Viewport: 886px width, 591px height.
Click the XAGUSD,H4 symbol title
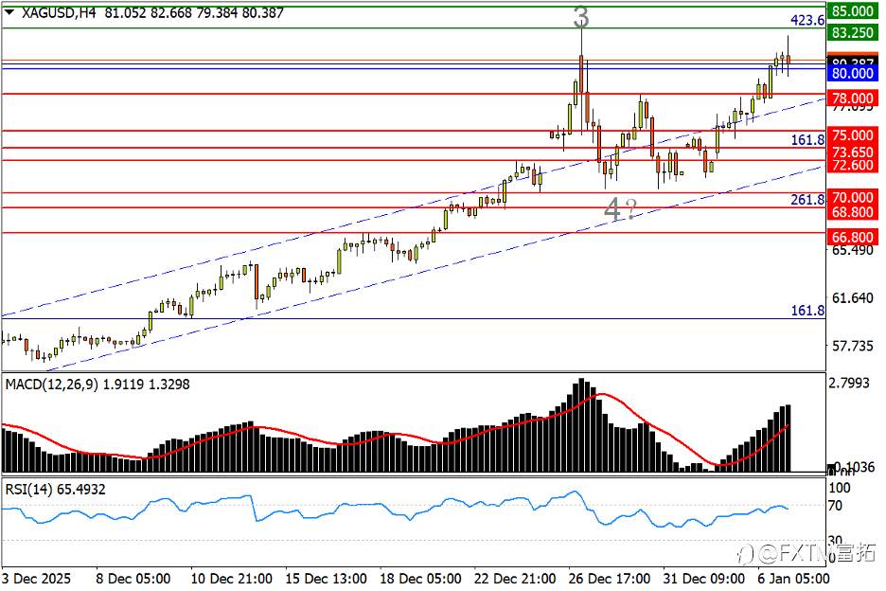point(59,12)
